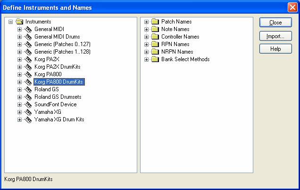This screenshot has width=300, height=190.
Task: Expand the Korg PA800 node
Action: [19, 75]
